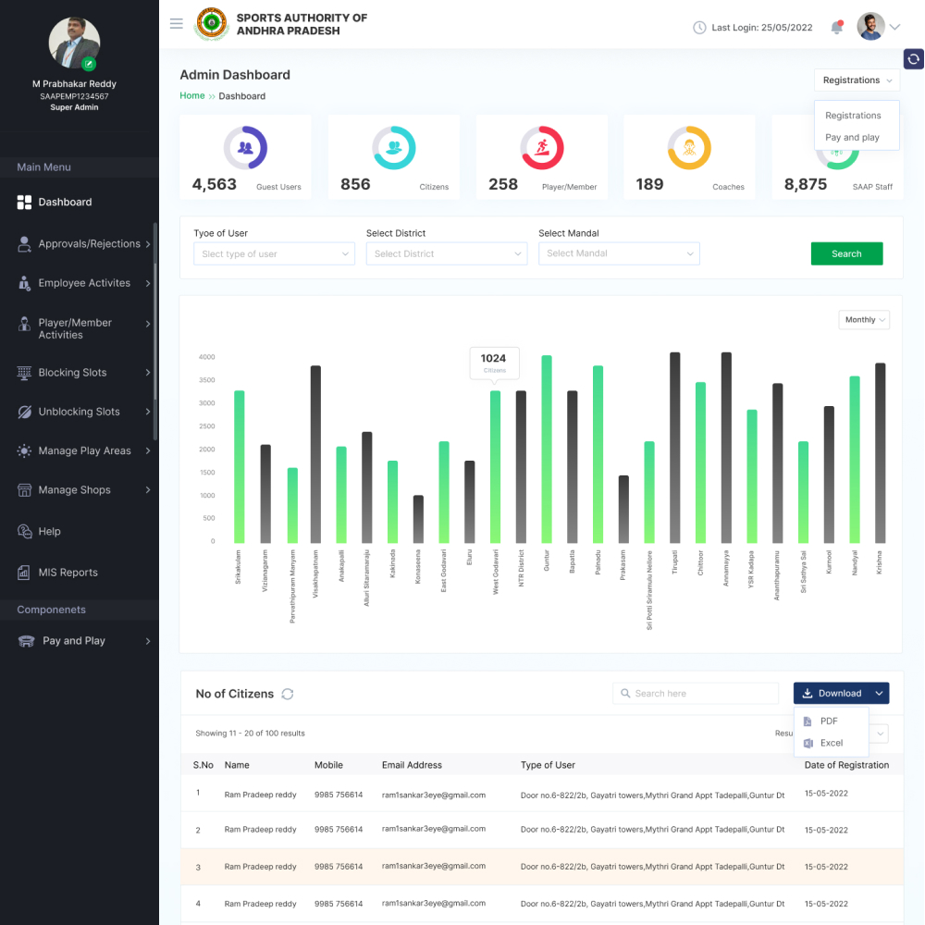The height and width of the screenshot is (925, 925).
Task: Click the Player/Member Activities icon
Action: pos(24,324)
